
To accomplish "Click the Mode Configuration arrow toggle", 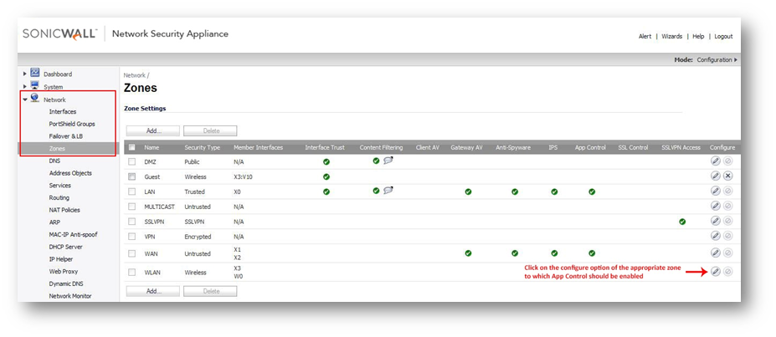I will (x=736, y=60).
